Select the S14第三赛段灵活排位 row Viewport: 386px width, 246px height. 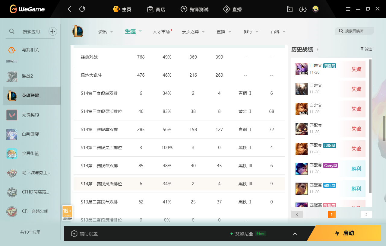[179, 111]
